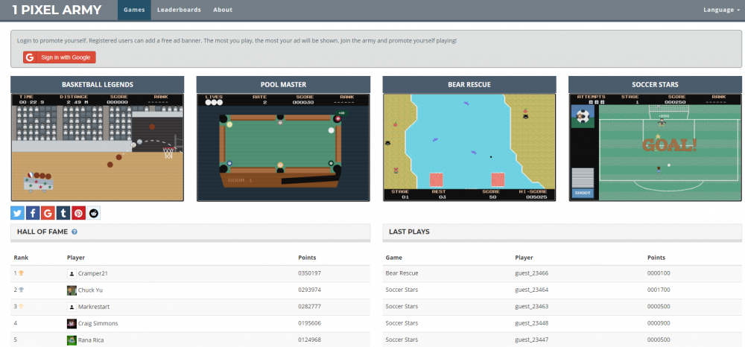The image size is (745, 347).
Task: Click Craig Simmons' avatar picture
Action: pyautogui.click(x=72, y=323)
